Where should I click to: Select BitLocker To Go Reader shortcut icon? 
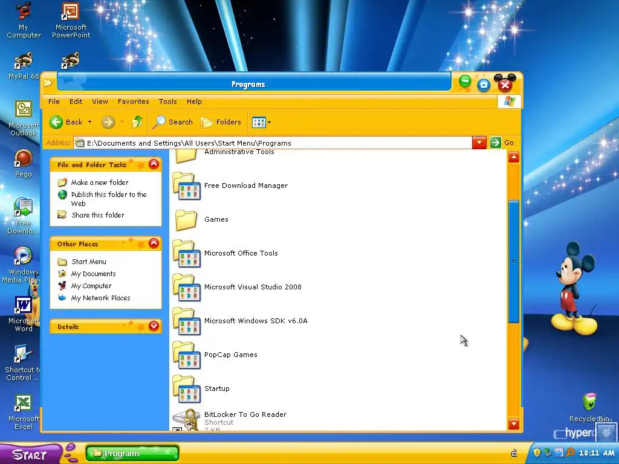click(187, 420)
